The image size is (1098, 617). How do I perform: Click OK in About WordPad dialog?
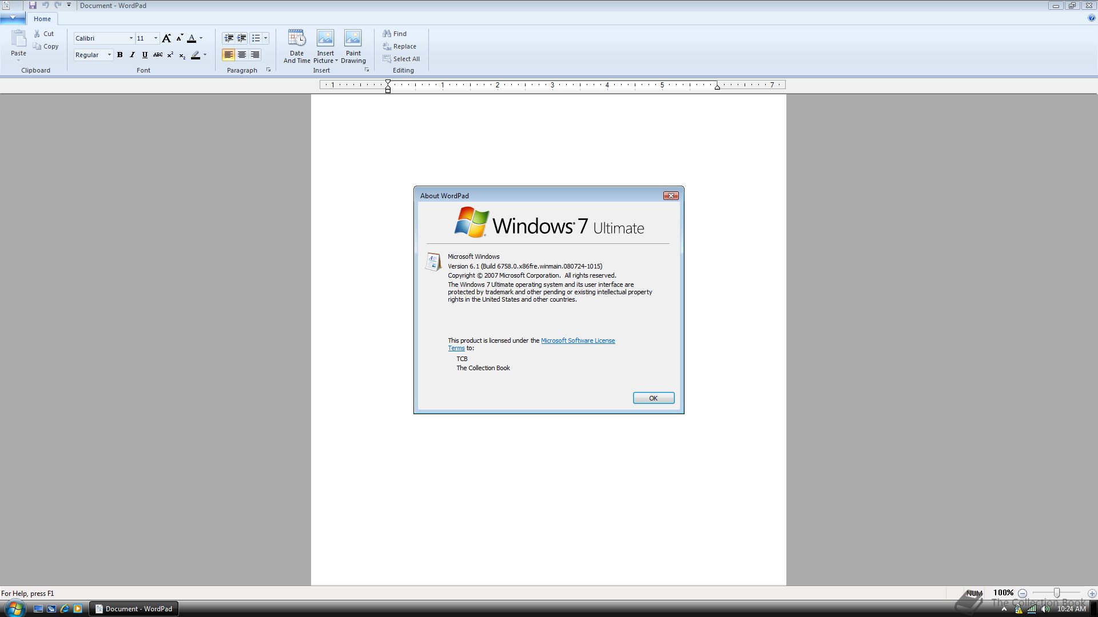pos(654,398)
